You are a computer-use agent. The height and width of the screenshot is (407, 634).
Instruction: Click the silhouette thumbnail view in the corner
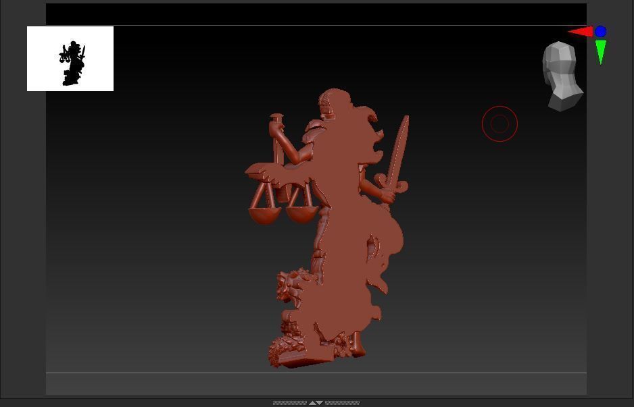coord(70,59)
